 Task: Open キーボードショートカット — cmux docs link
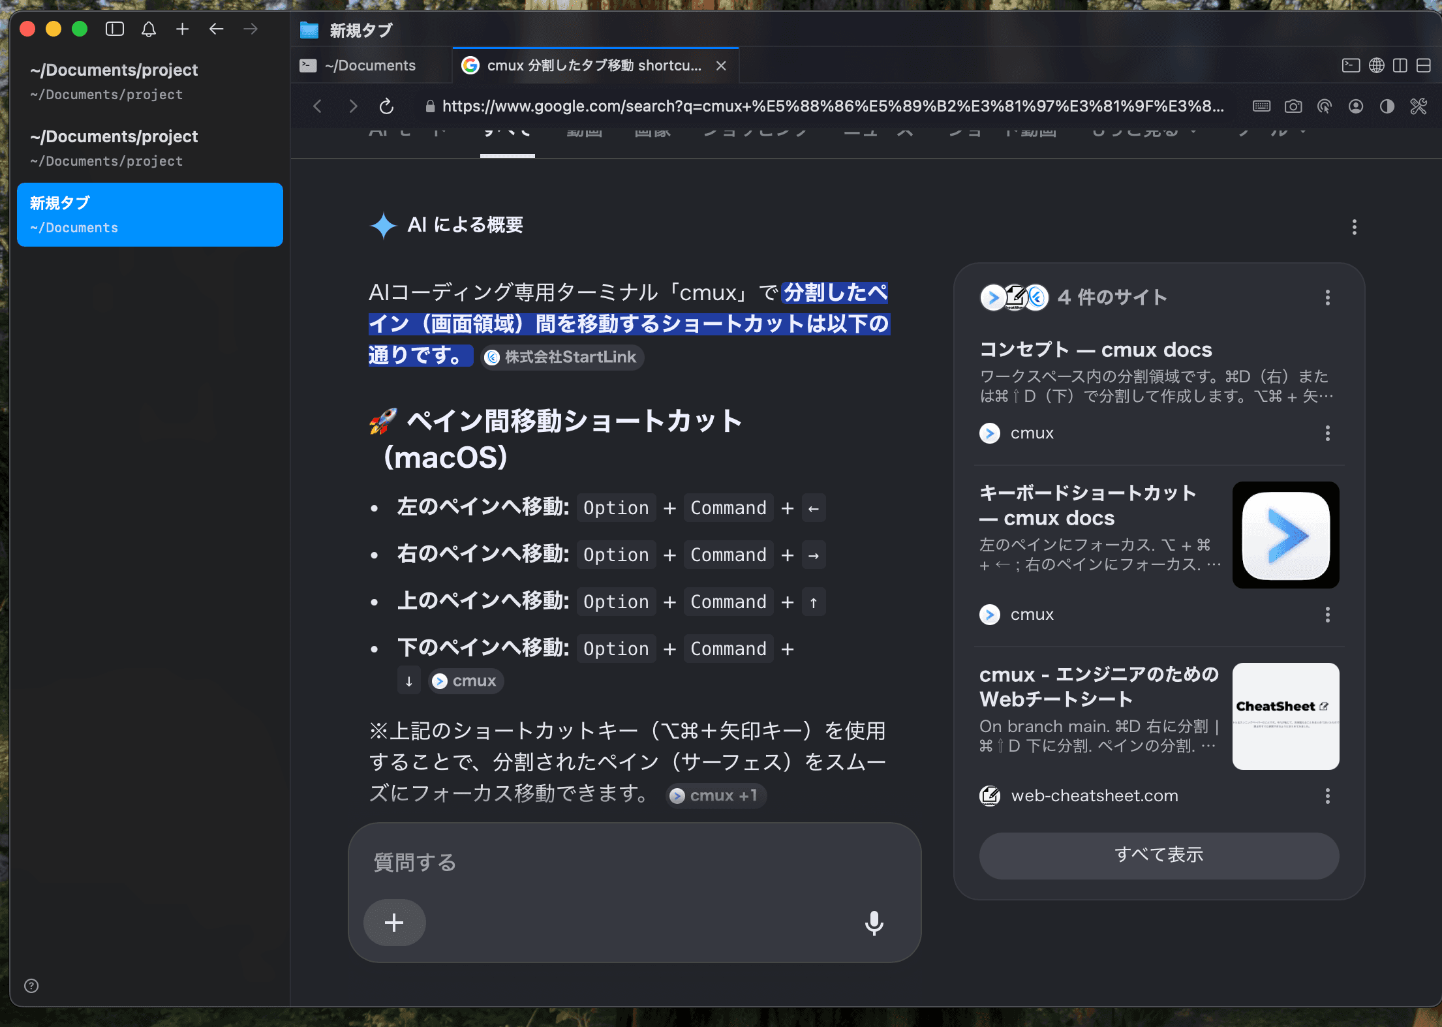(x=1088, y=505)
